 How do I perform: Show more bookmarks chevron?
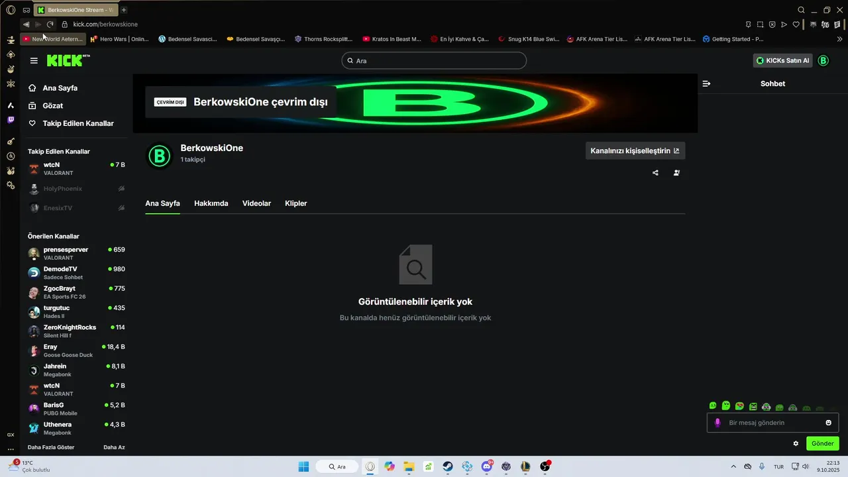tap(841, 39)
